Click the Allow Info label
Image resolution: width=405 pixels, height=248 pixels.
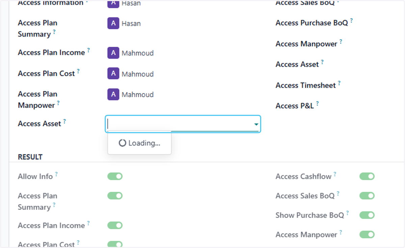coord(35,177)
